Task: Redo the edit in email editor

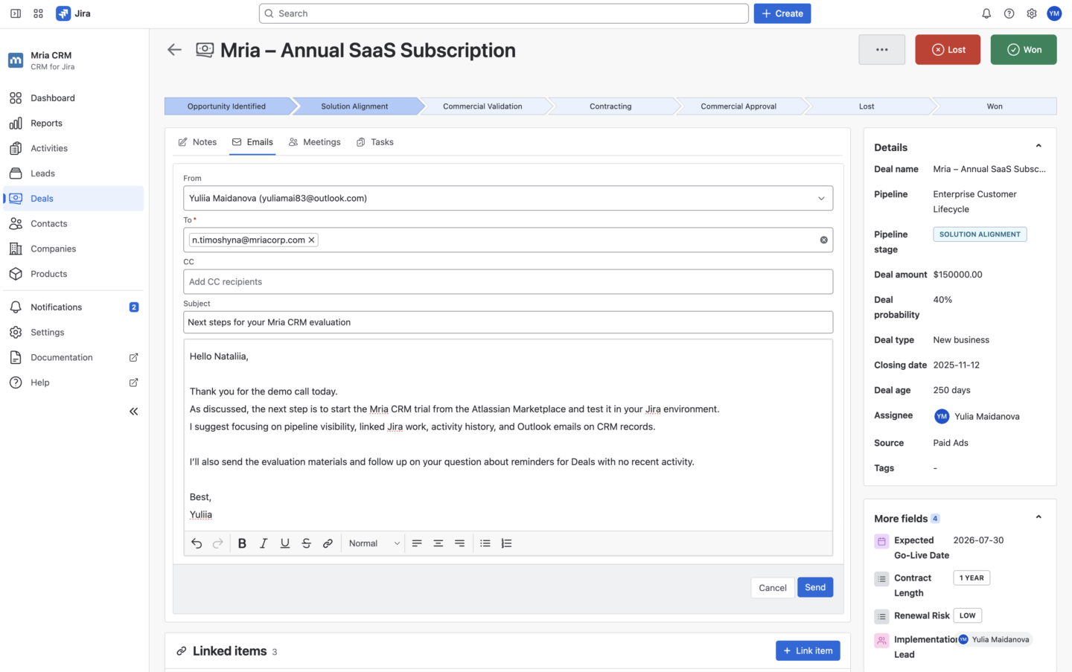Action: pos(218,543)
